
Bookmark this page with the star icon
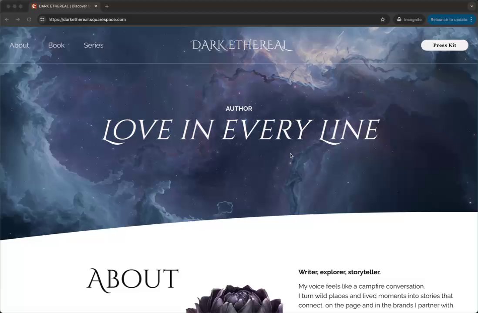383,20
